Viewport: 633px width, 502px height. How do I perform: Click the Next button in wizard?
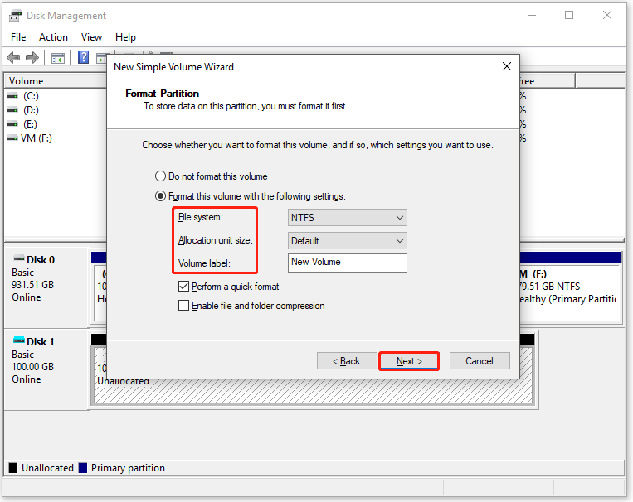(x=409, y=361)
